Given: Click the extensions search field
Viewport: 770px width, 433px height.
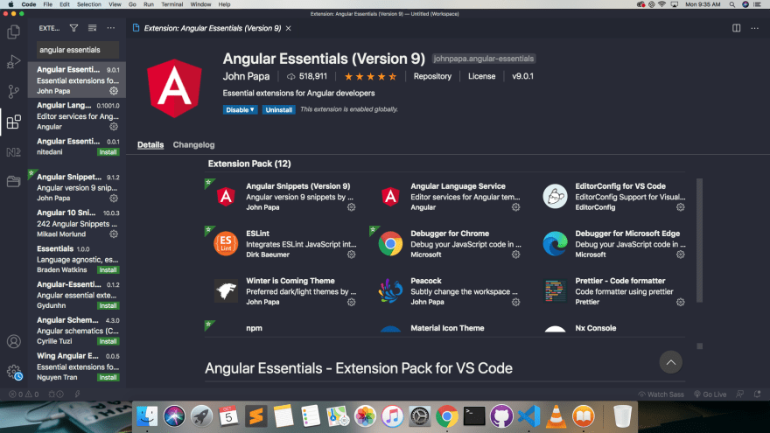Looking at the screenshot, I should pos(78,50).
